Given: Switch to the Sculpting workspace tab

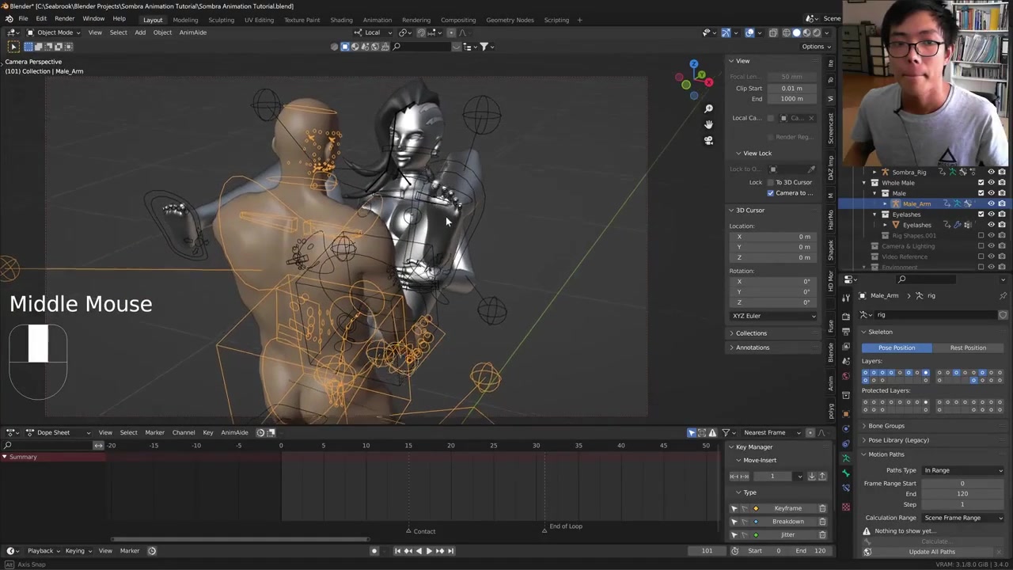Looking at the screenshot, I should [221, 20].
